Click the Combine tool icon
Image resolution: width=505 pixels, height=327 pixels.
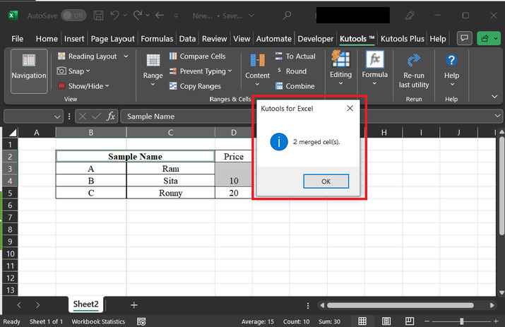278,86
